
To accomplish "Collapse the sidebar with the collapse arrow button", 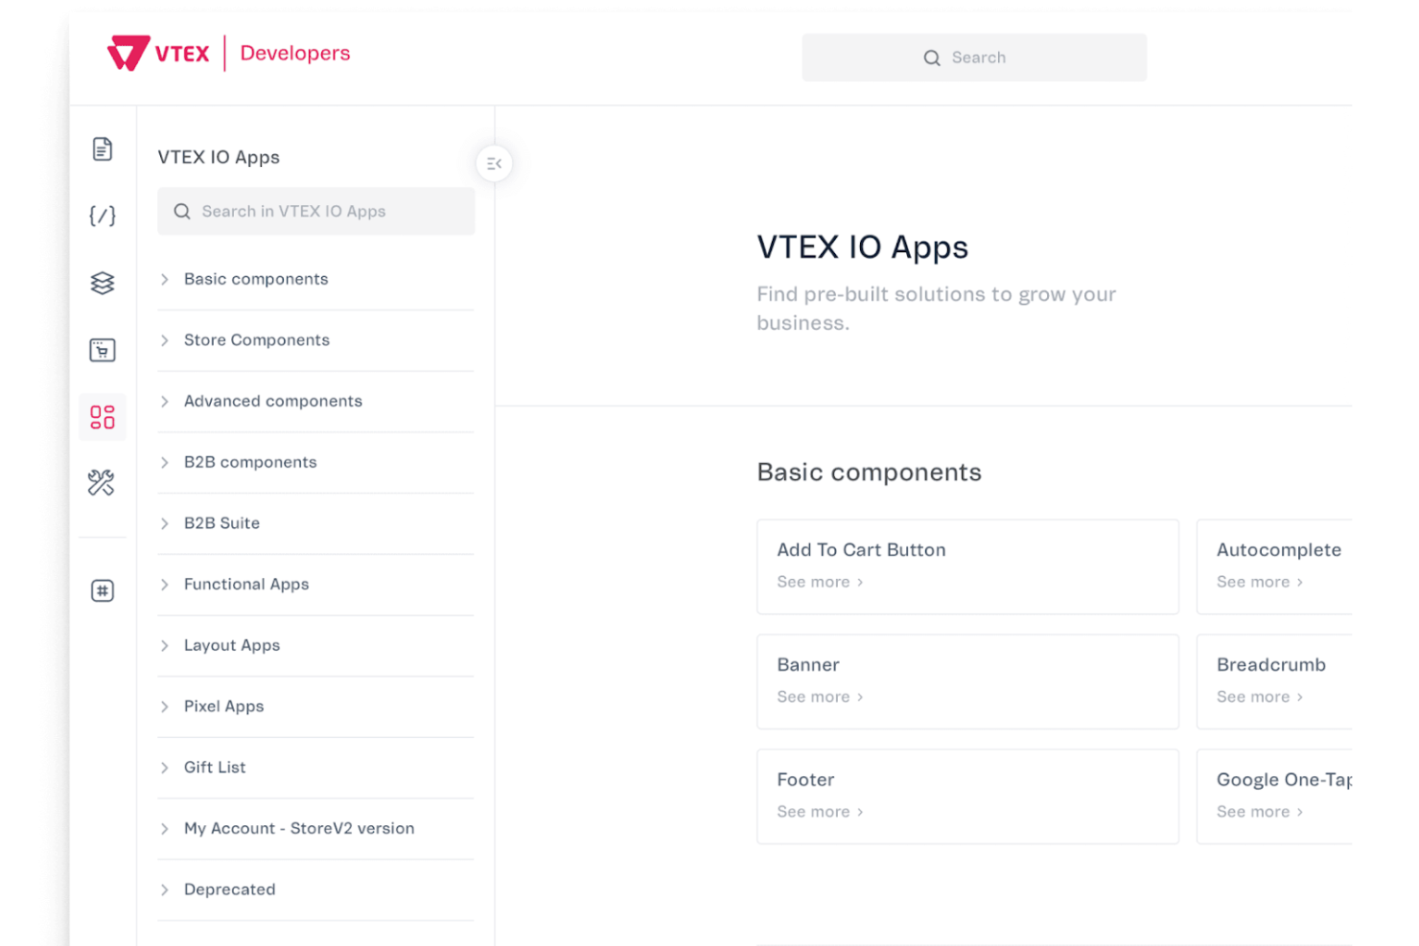I will (x=493, y=163).
